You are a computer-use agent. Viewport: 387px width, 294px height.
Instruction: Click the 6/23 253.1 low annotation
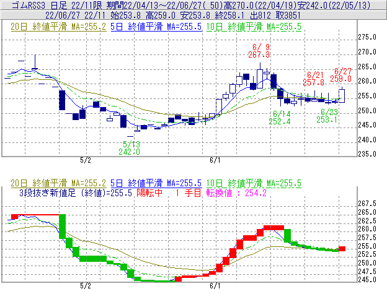point(327,116)
